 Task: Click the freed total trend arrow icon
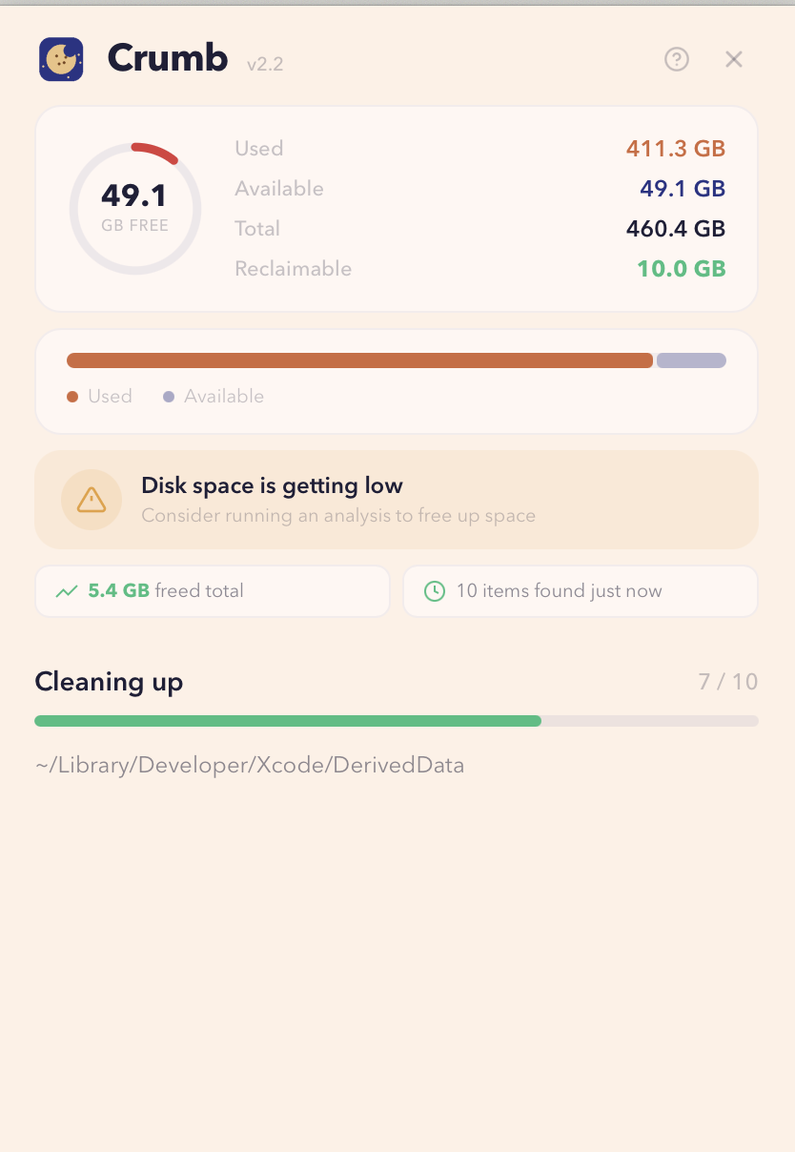click(x=67, y=591)
